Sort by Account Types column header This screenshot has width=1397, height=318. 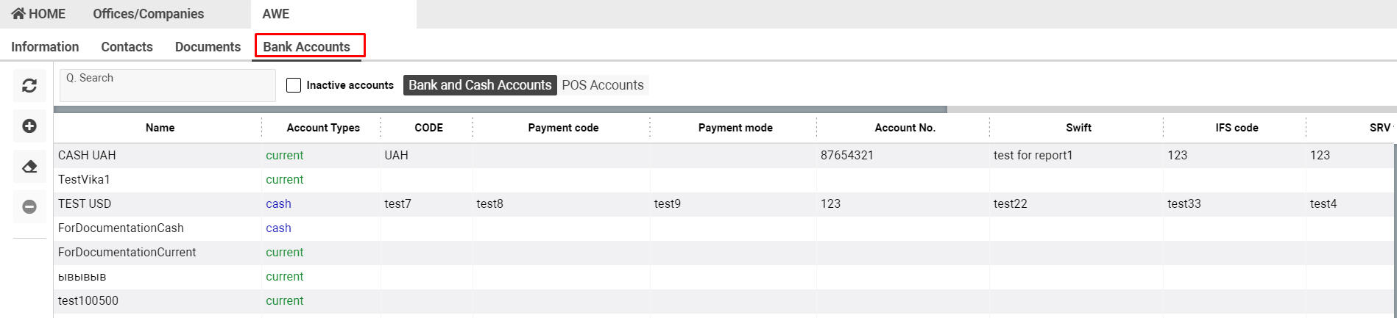coord(323,128)
